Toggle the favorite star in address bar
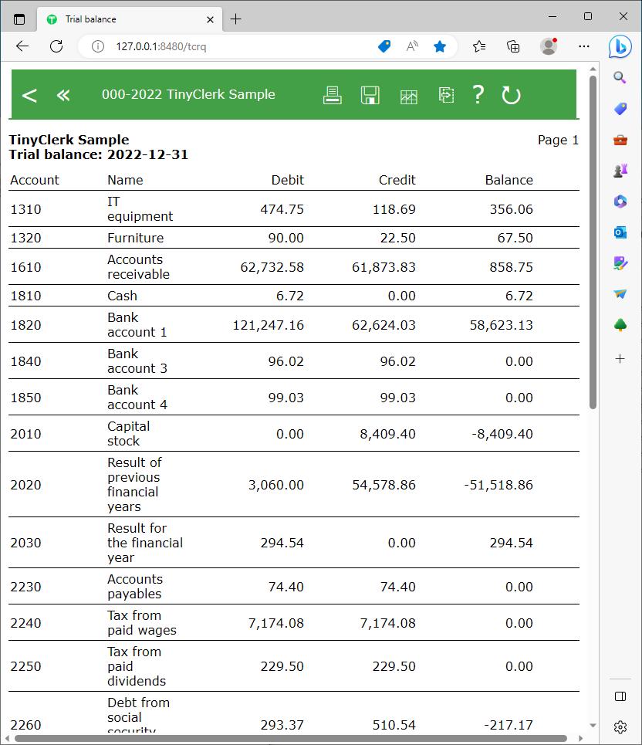642x745 pixels. (x=440, y=46)
